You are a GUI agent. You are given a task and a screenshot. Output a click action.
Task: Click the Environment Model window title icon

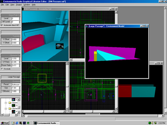click(x=87, y=26)
